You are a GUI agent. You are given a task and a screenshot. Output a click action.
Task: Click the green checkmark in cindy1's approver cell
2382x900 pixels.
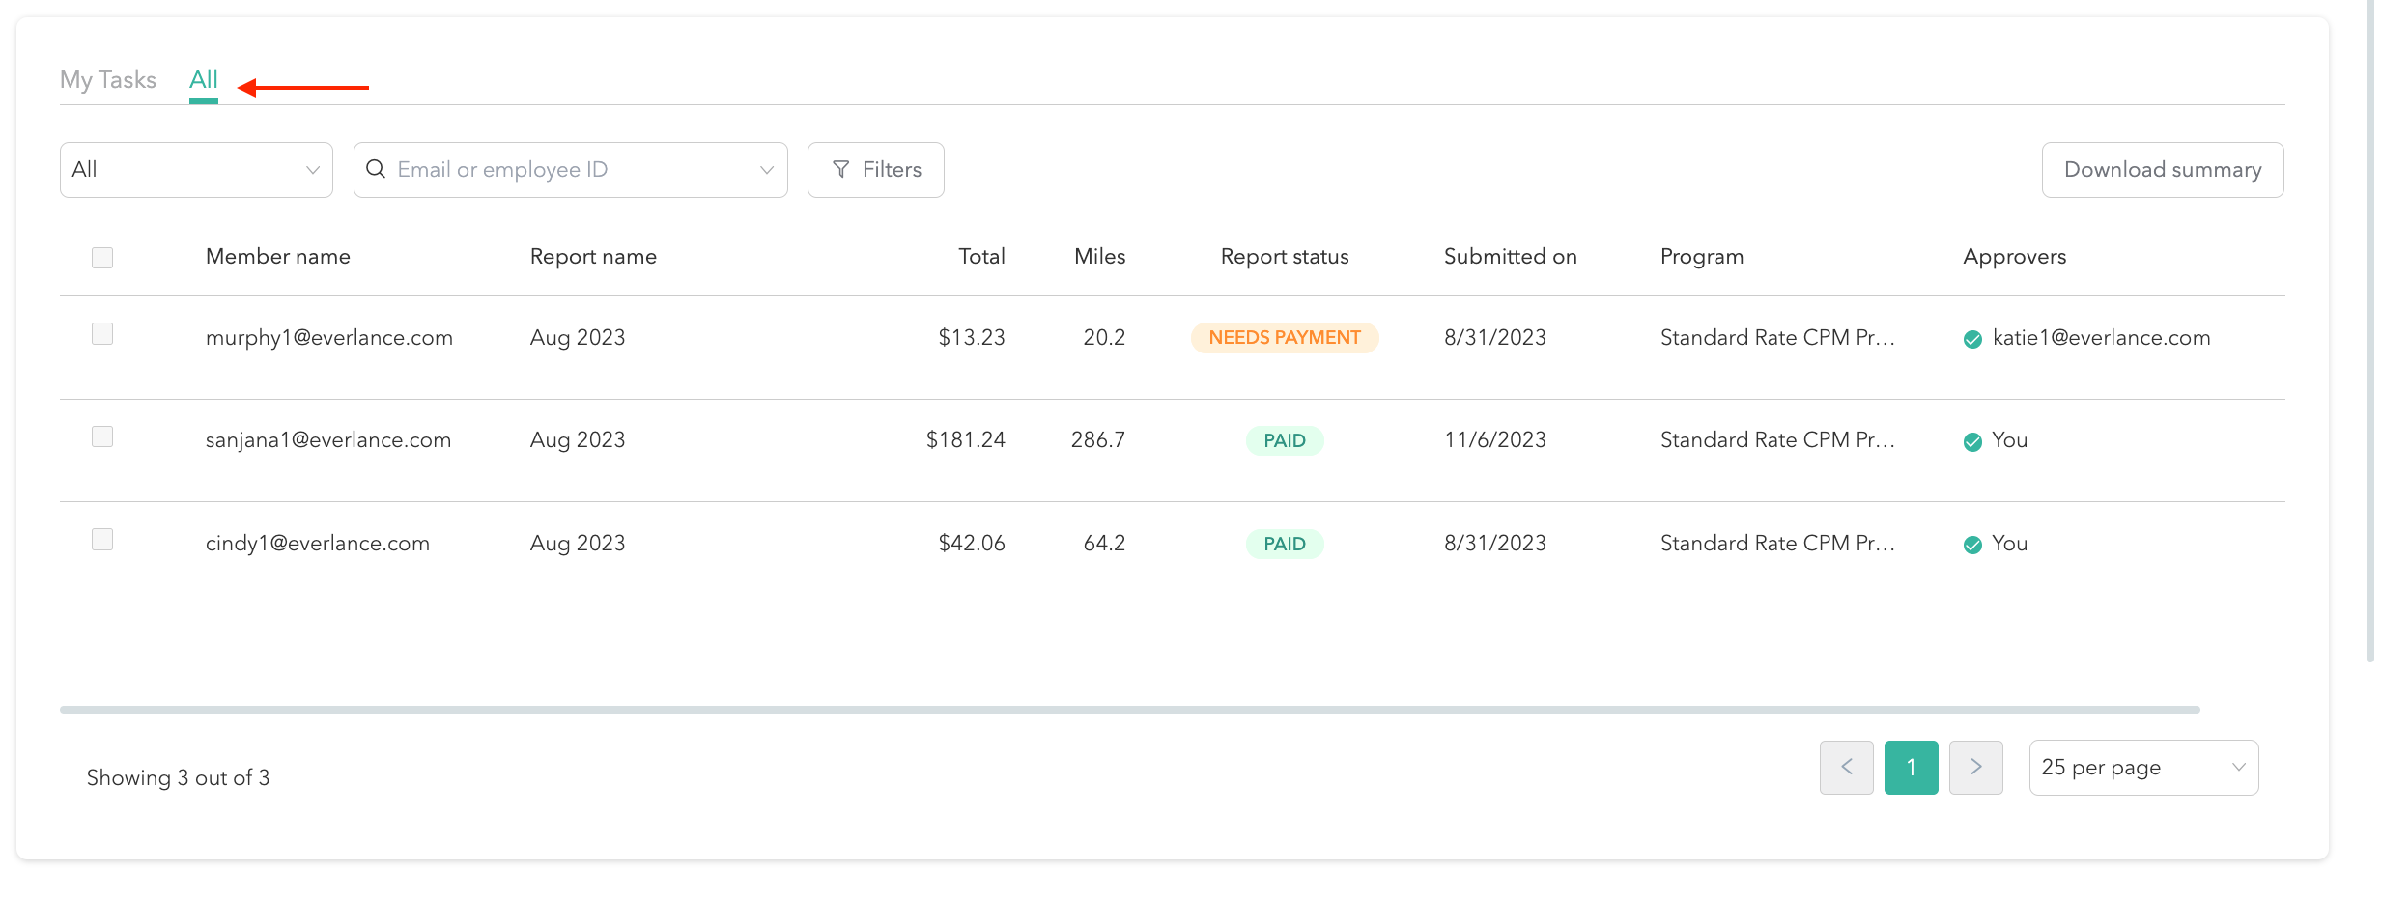click(x=1972, y=545)
